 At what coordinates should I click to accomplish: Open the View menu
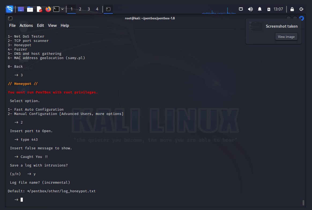click(52, 26)
